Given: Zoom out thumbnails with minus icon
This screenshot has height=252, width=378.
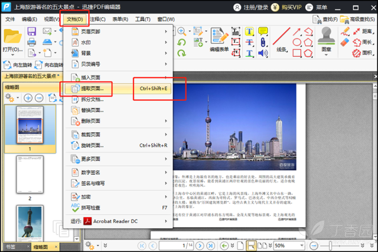Looking at the screenshot, I should (x=39, y=98).
